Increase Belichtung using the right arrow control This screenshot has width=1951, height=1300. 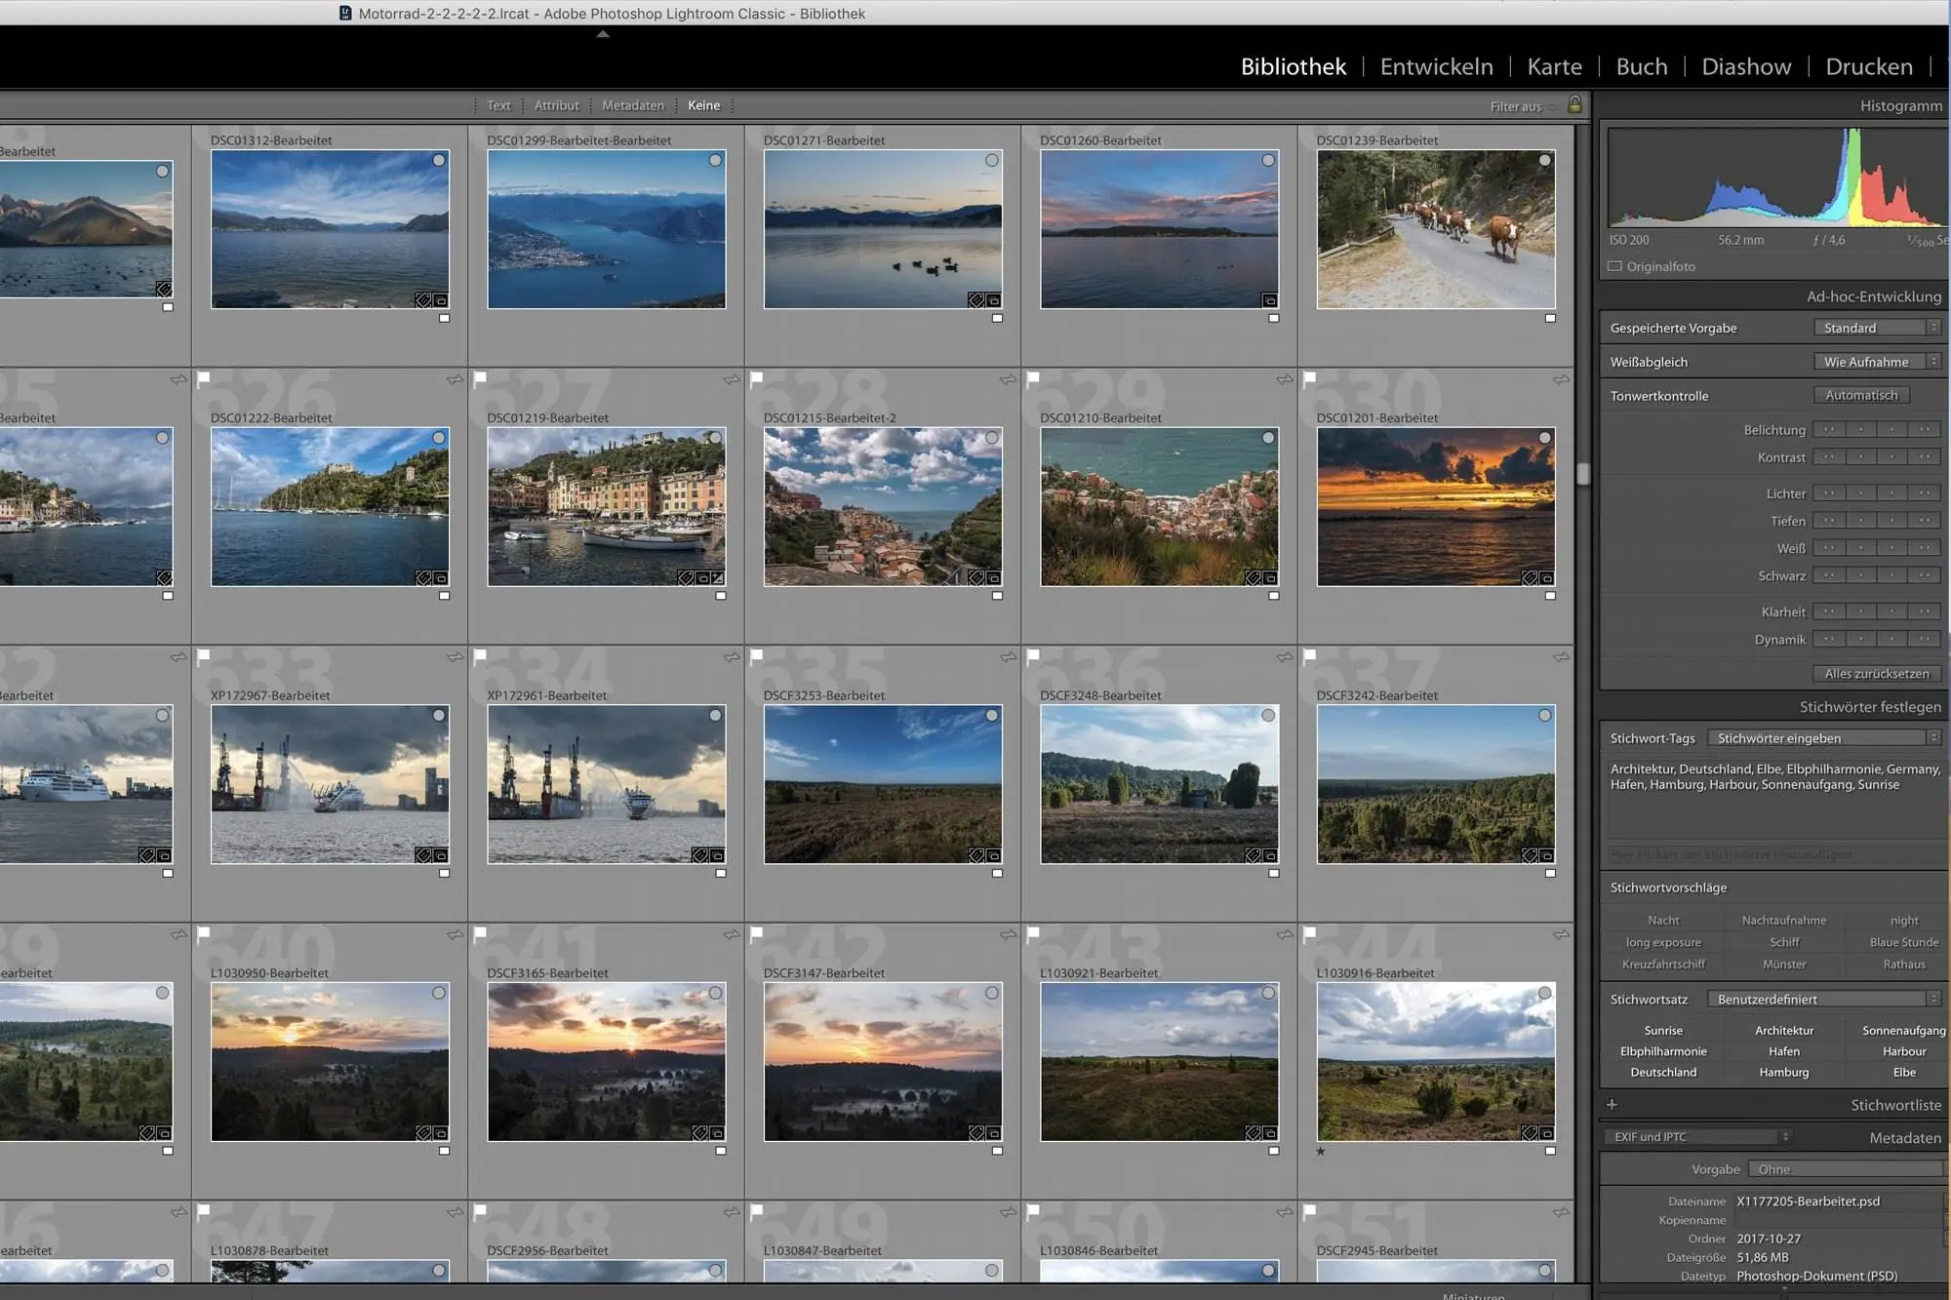pos(1891,429)
